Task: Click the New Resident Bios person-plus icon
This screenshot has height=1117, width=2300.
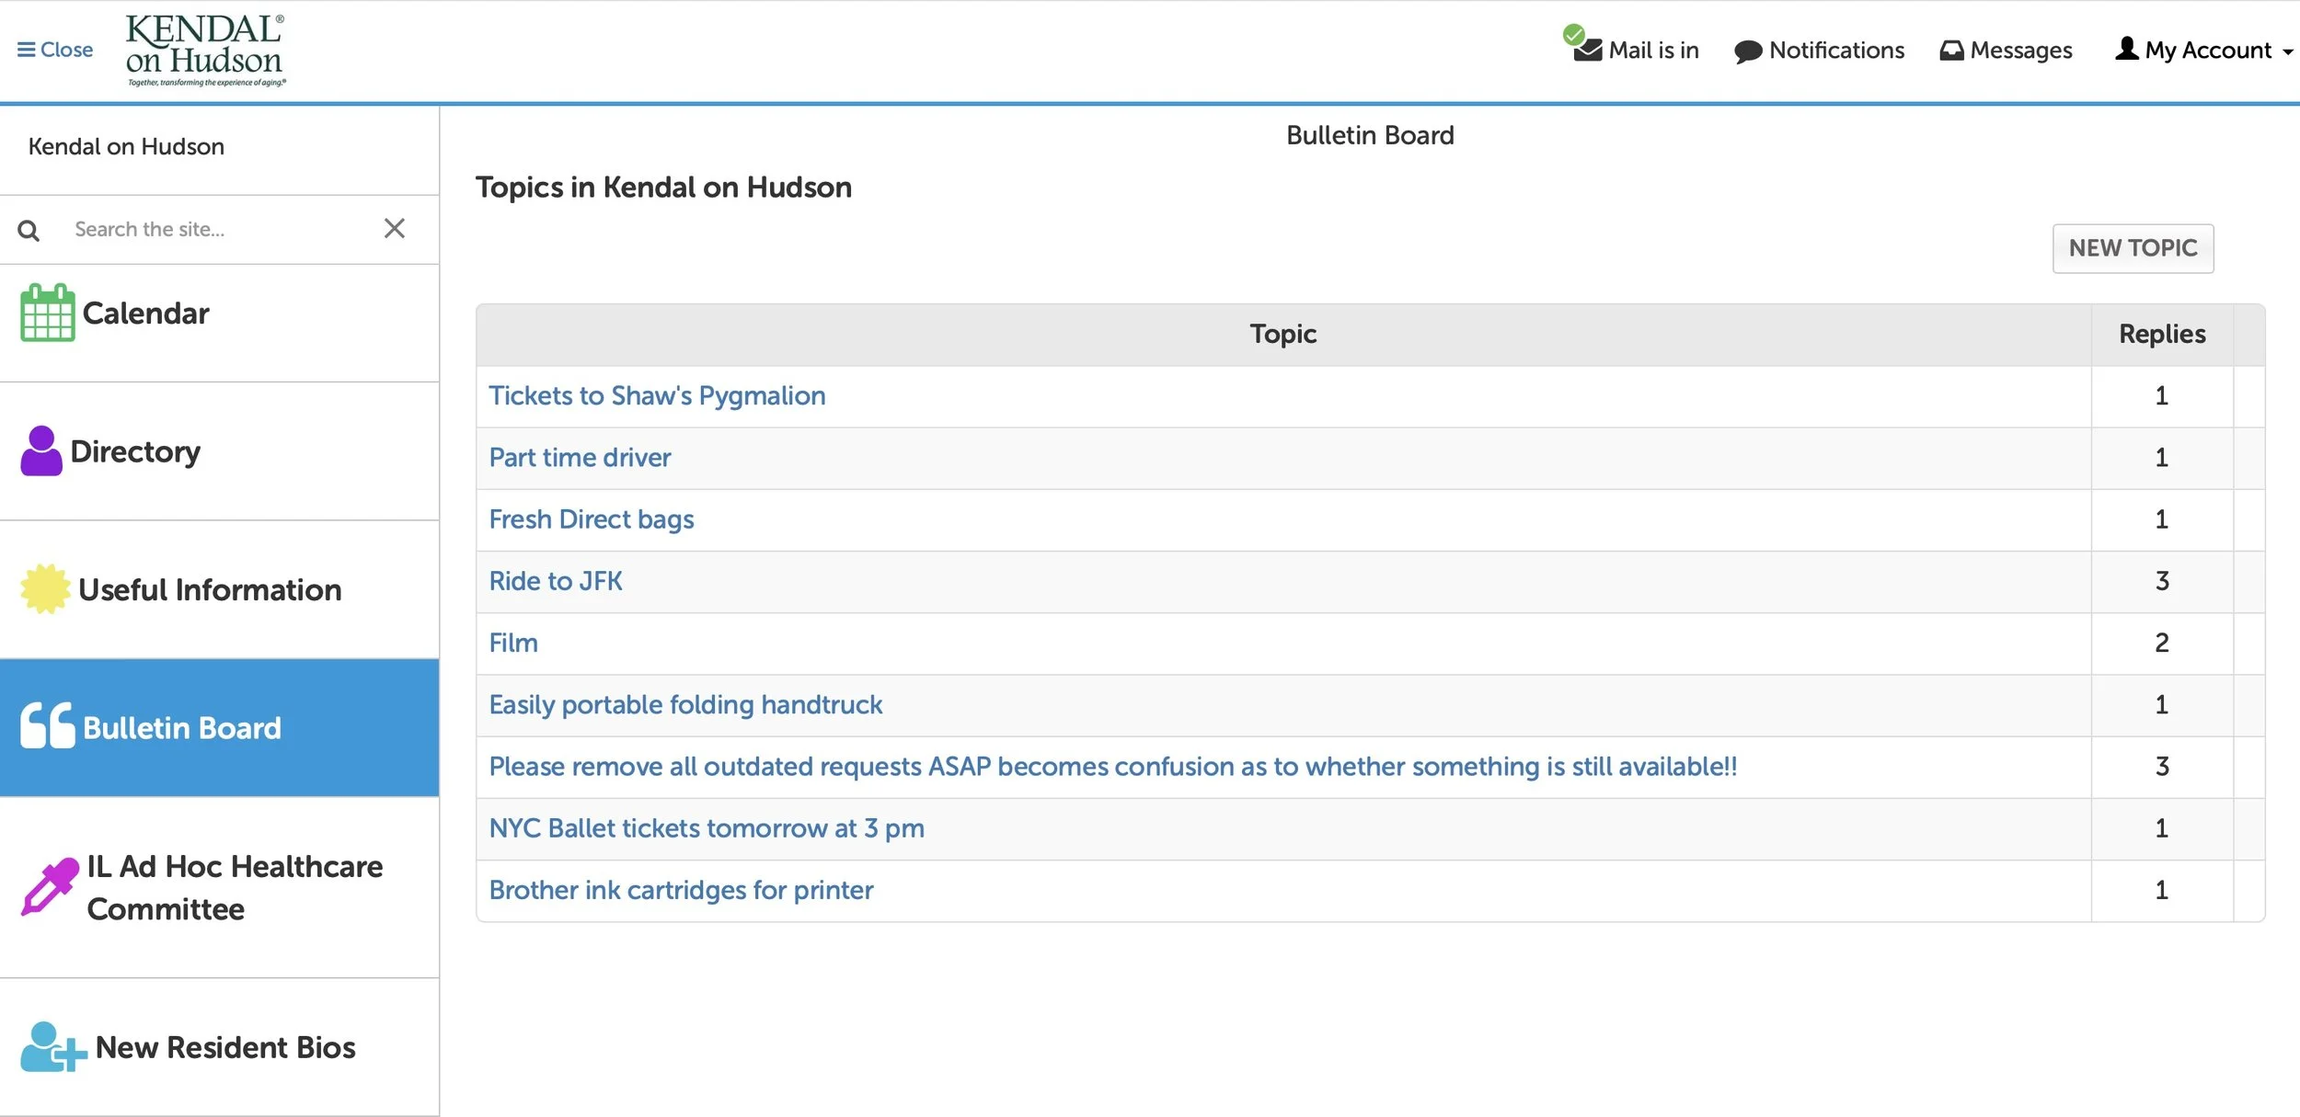Action: [52, 1047]
